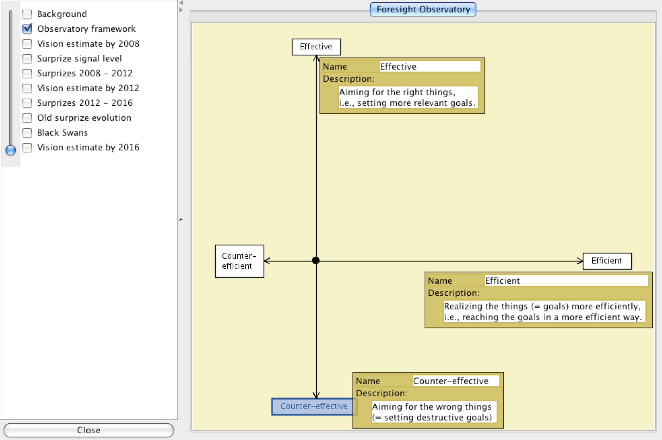Expand left pane with divider right arrow

point(181,10)
